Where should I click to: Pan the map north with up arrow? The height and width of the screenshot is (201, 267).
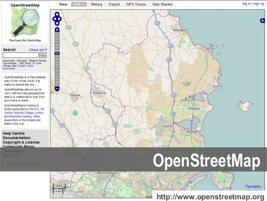point(57,14)
